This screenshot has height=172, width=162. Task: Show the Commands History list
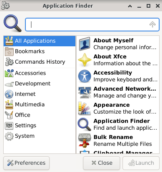point(39,62)
